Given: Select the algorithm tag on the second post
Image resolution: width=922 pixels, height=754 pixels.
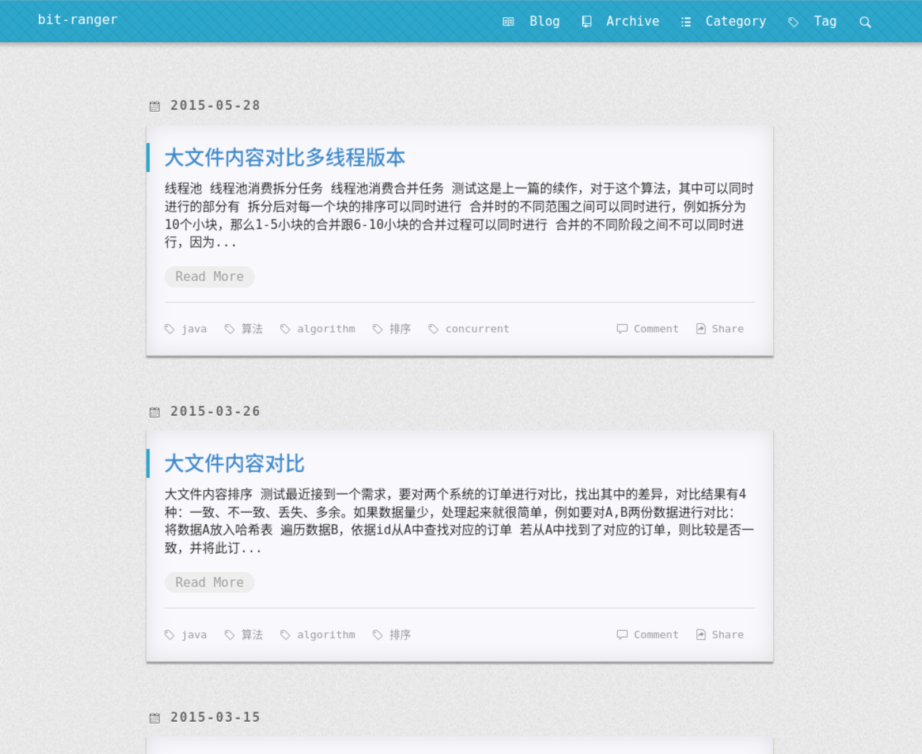Looking at the screenshot, I should click(x=326, y=634).
